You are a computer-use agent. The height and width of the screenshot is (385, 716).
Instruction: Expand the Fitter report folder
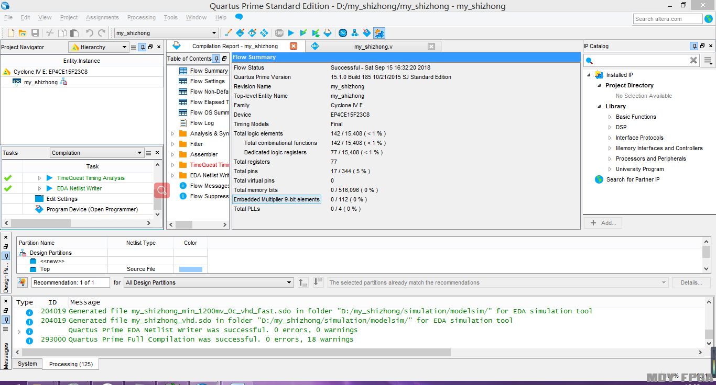click(173, 144)
